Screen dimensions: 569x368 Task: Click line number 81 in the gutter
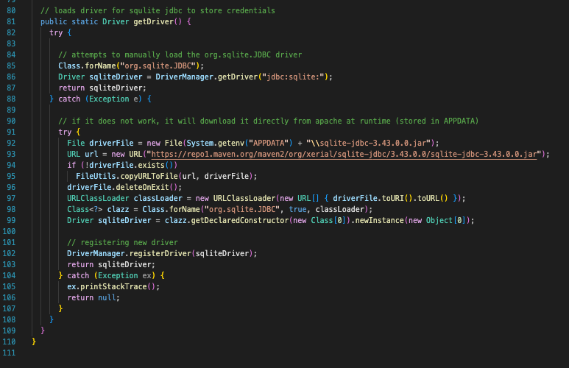pos(10,22)
